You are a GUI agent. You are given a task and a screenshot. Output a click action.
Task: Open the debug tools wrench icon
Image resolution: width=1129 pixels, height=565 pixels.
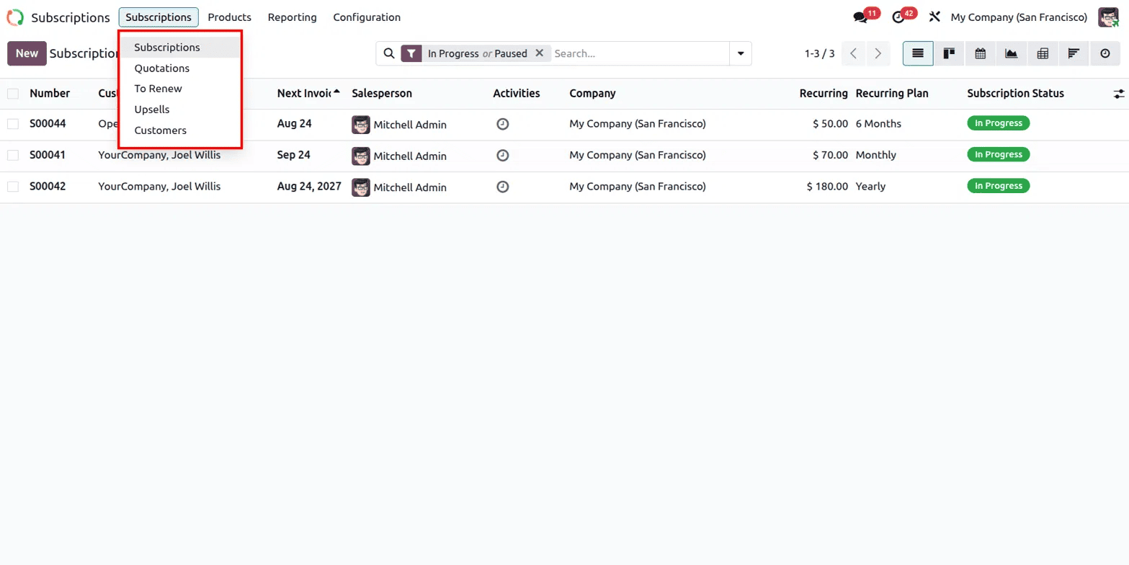coord(934,17)
